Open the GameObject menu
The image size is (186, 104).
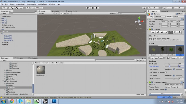point(21,4)
